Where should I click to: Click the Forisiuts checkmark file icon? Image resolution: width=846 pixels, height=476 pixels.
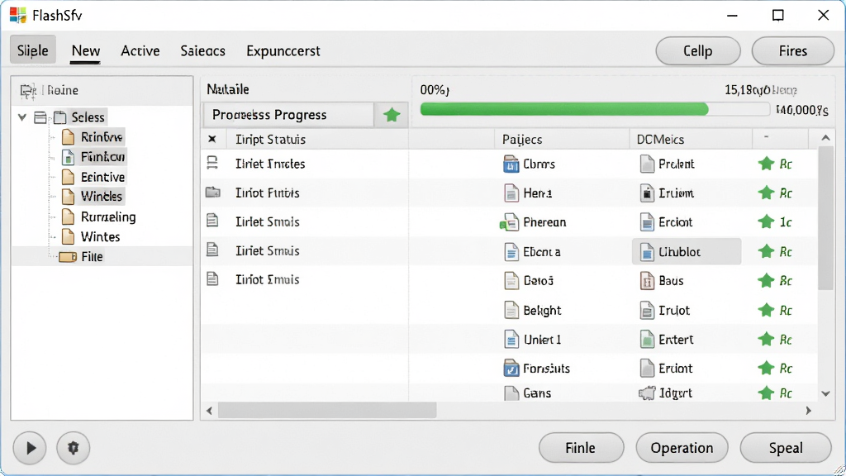(x=511, y=369)
